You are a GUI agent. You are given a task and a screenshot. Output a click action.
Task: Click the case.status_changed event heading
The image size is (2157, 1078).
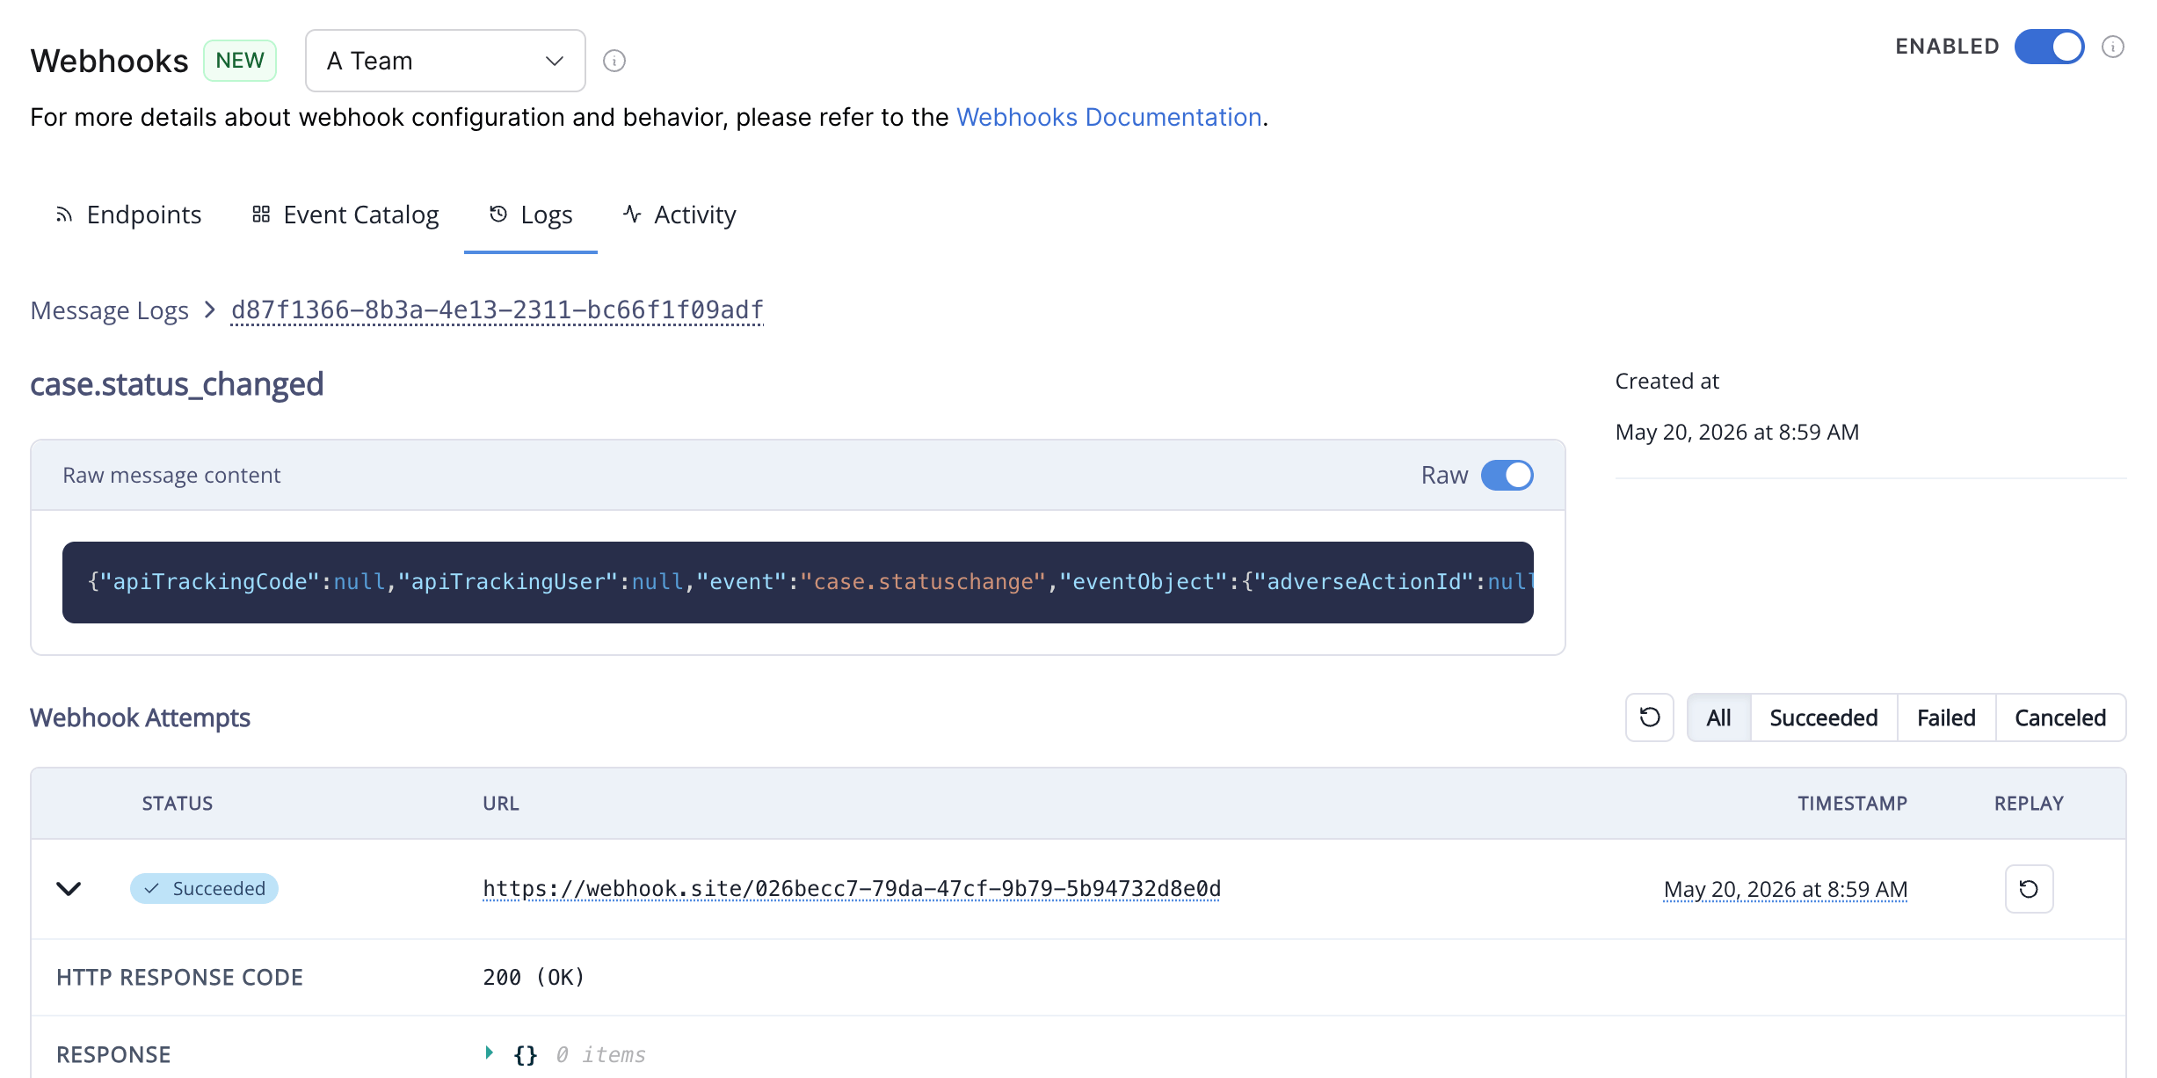tap(177, 384)
